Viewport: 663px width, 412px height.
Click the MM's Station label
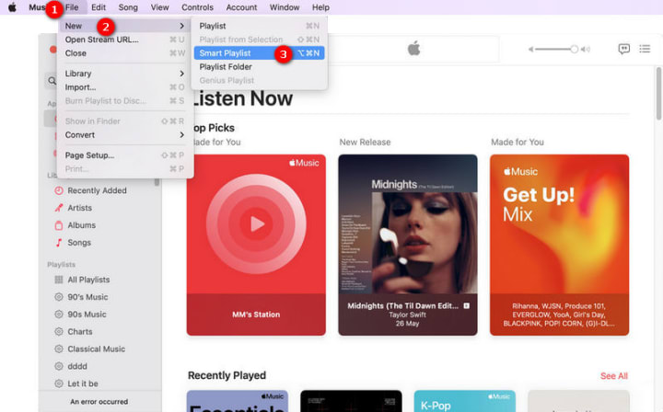(256, 315)
